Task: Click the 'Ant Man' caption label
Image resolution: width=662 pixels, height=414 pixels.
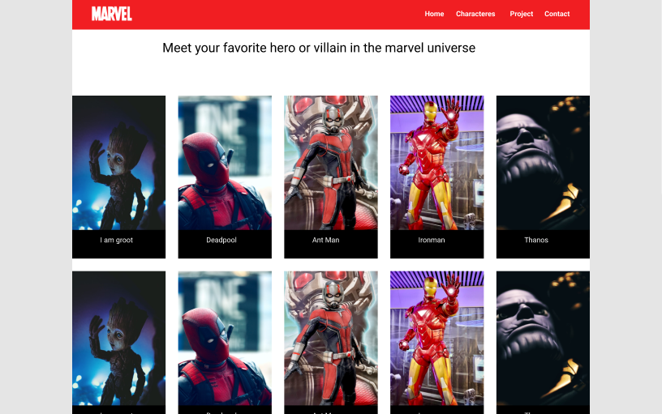Action: pos(325,240)
